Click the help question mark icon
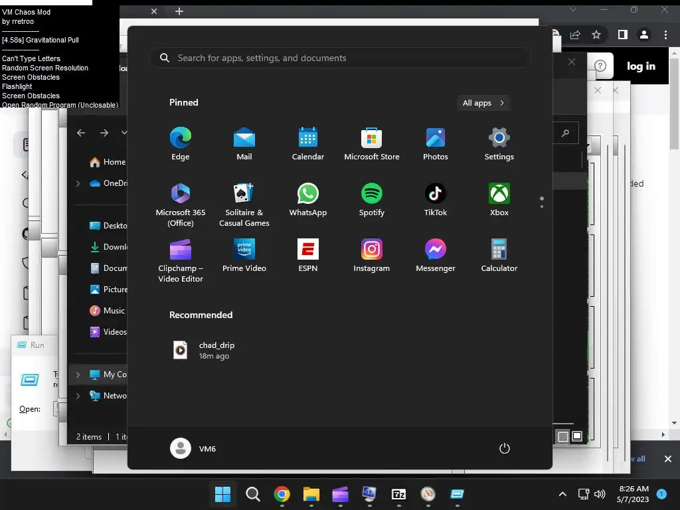 600,66
